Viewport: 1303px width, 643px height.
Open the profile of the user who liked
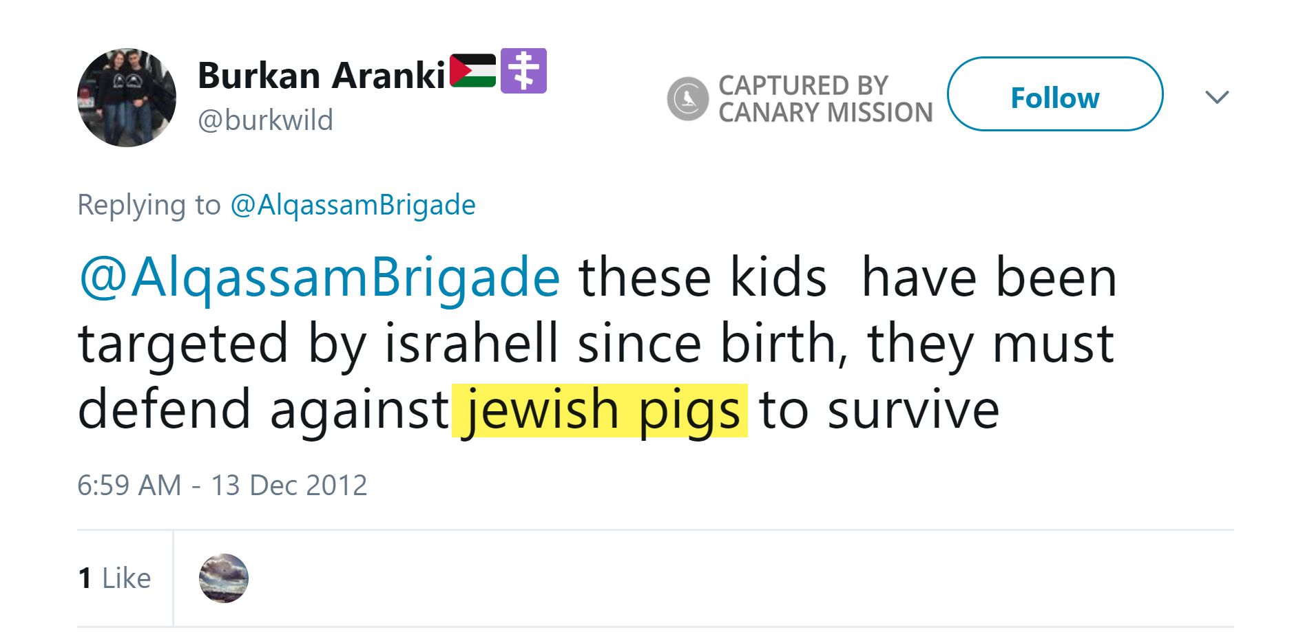point(223,578)
